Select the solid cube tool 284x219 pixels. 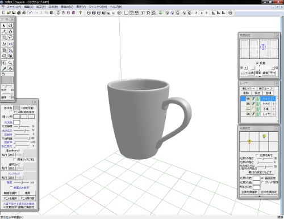(10, 56)
